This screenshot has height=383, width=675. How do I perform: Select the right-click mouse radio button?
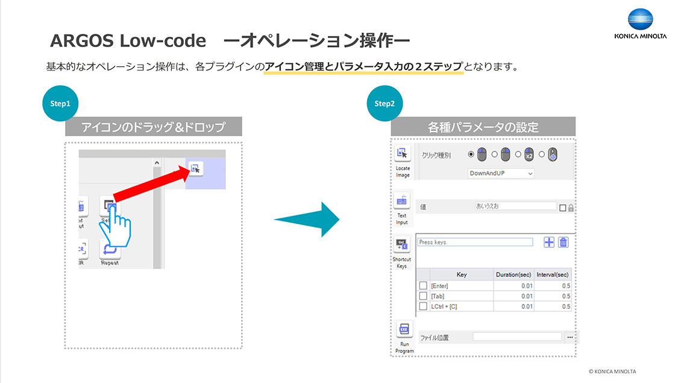coord(494,154)
